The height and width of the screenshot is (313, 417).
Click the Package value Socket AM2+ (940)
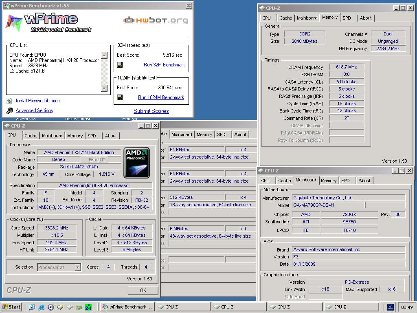79,167
